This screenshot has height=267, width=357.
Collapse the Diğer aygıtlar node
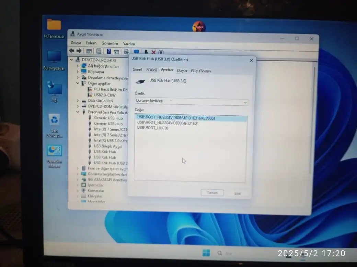78,83
